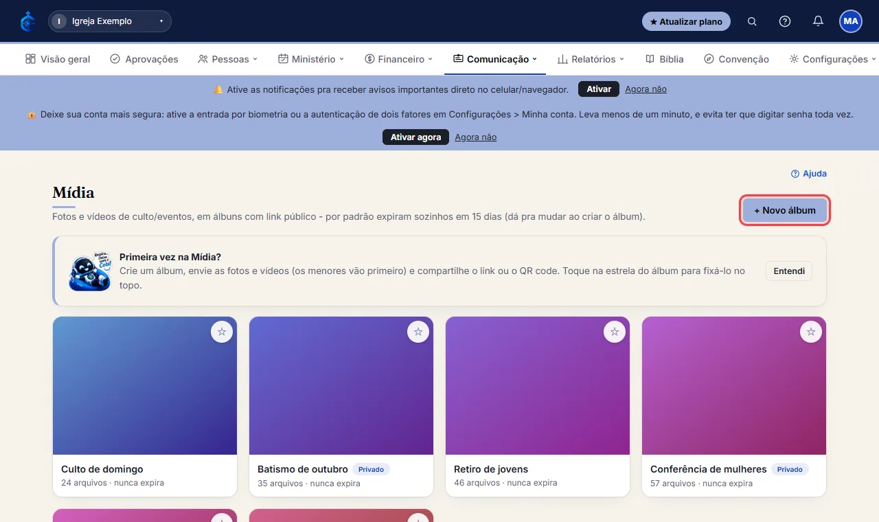Dismiss security prompt with Agora não
This screenshot has width=879, height=522.
point(475,137)
